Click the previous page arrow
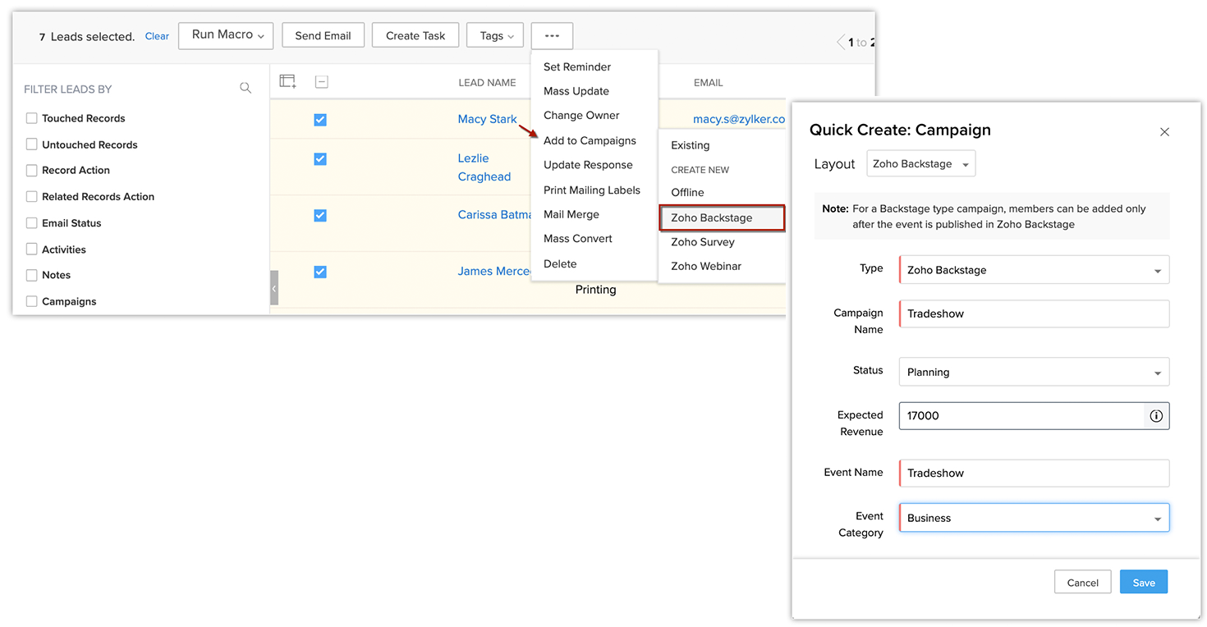 point(840,43)
